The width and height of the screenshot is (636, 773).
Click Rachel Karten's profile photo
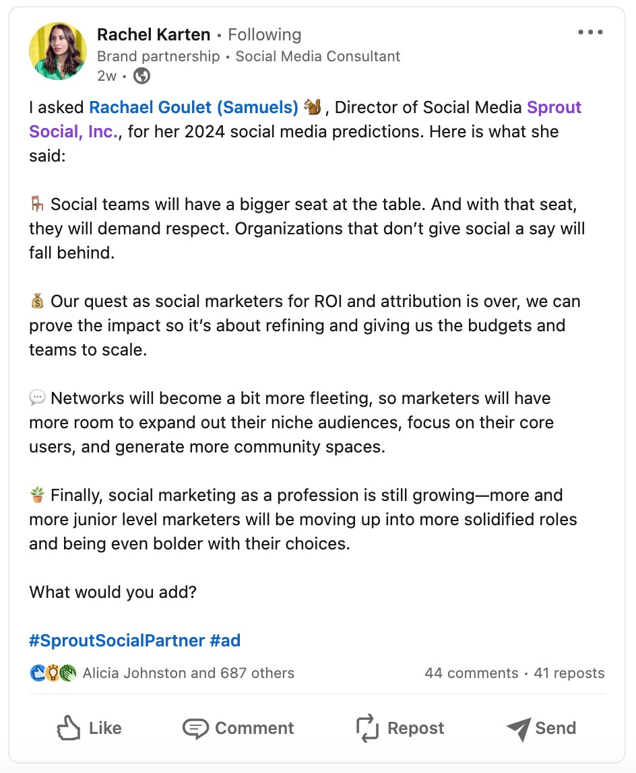pos(57,51)
